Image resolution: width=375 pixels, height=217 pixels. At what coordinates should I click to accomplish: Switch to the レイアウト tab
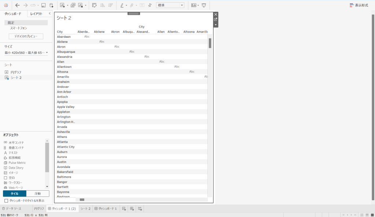click(36, 14)
